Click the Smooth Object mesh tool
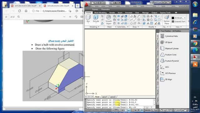 click(x=108, y=19)
